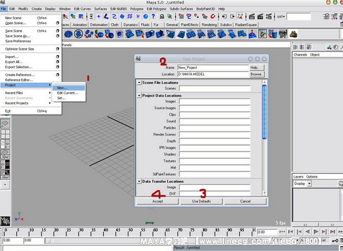Collapse Project Data Locations section
Viewport: 343px width, 251px height.
pyautogui.click(x=139, y=95)
